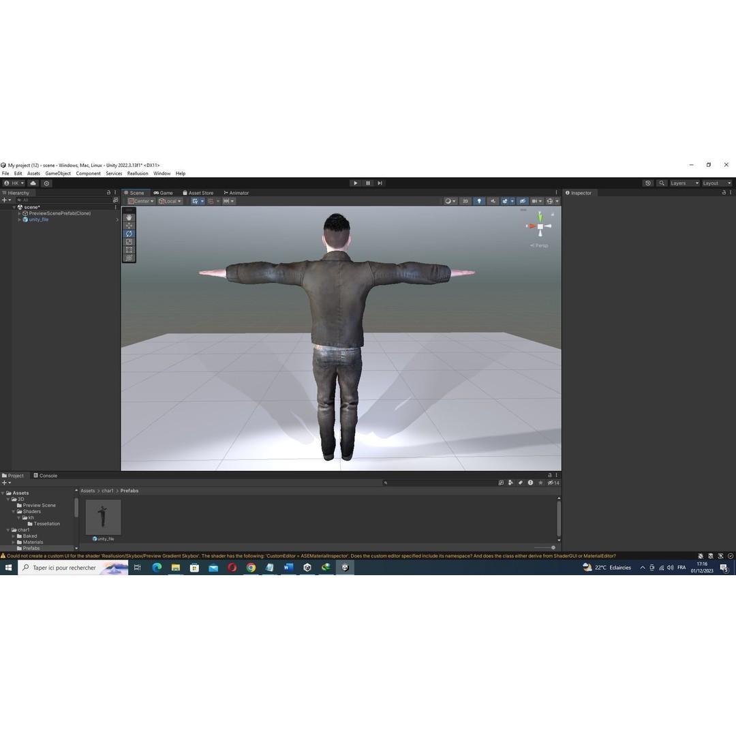The width and height of the screenshot is (736, 736).
Task: Open the Unity version control settings icon
Action: (46, 183)
